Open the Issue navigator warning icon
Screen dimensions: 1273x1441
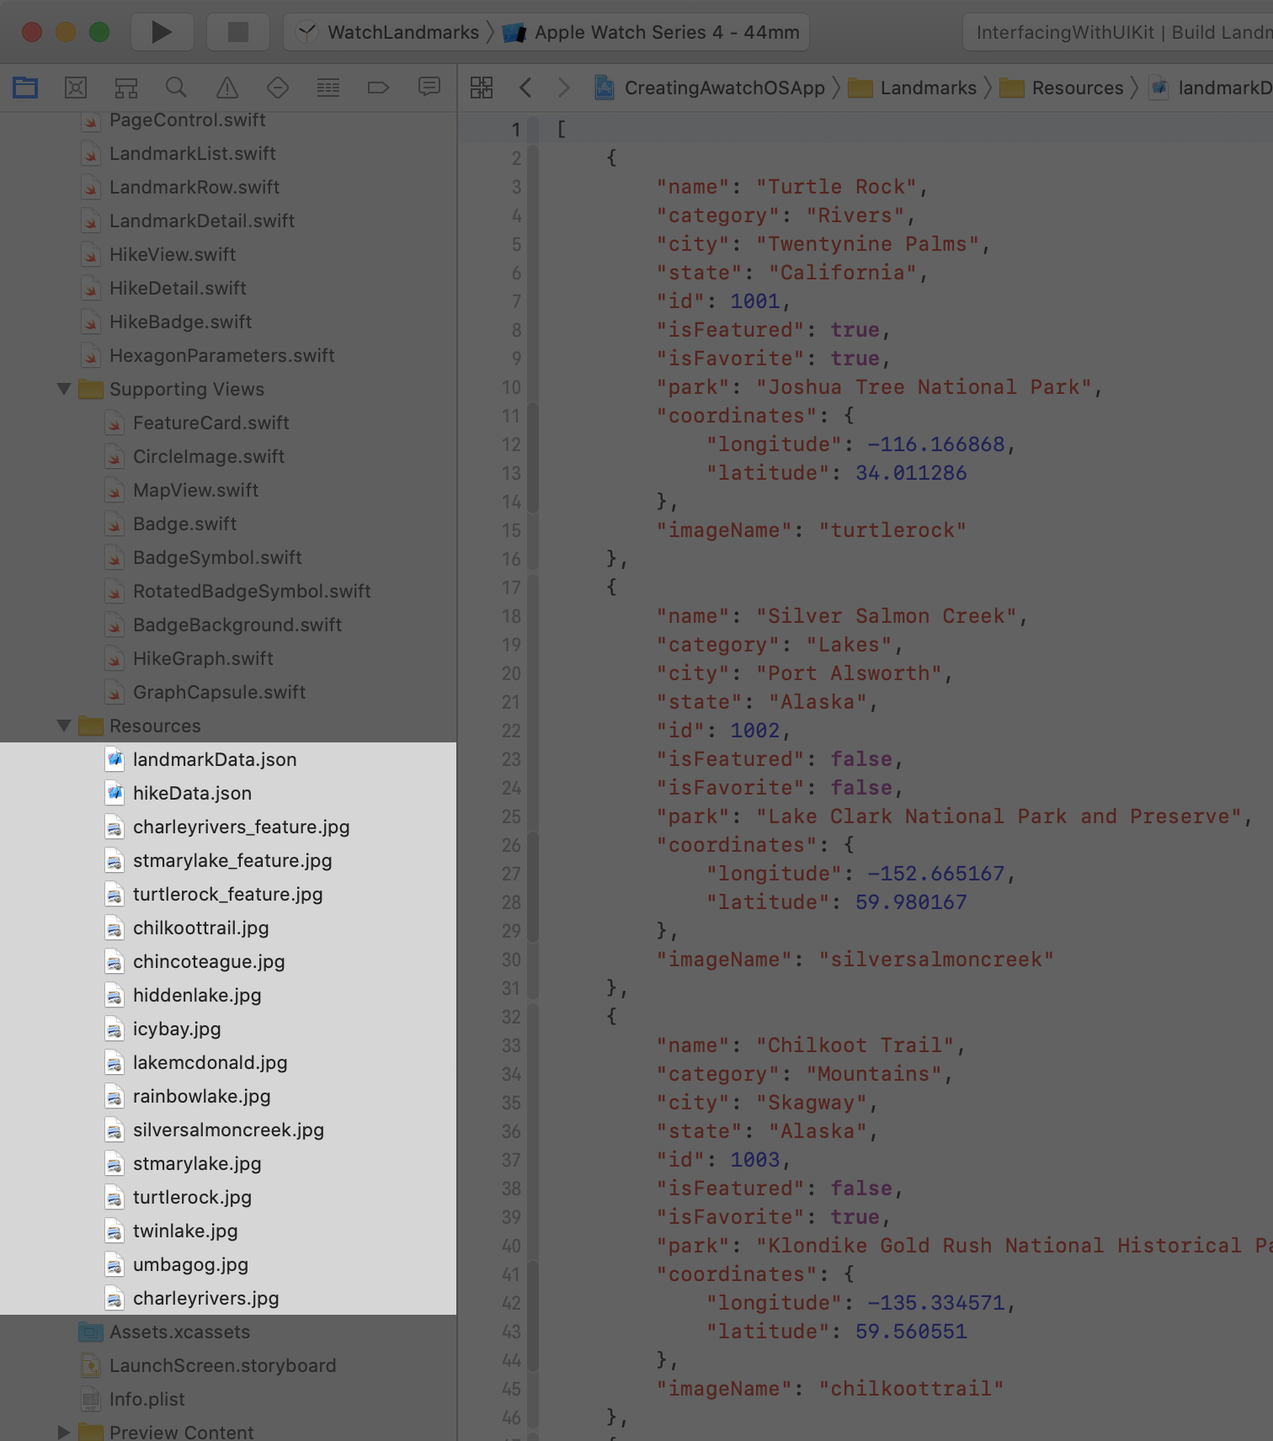coord(227,87)
